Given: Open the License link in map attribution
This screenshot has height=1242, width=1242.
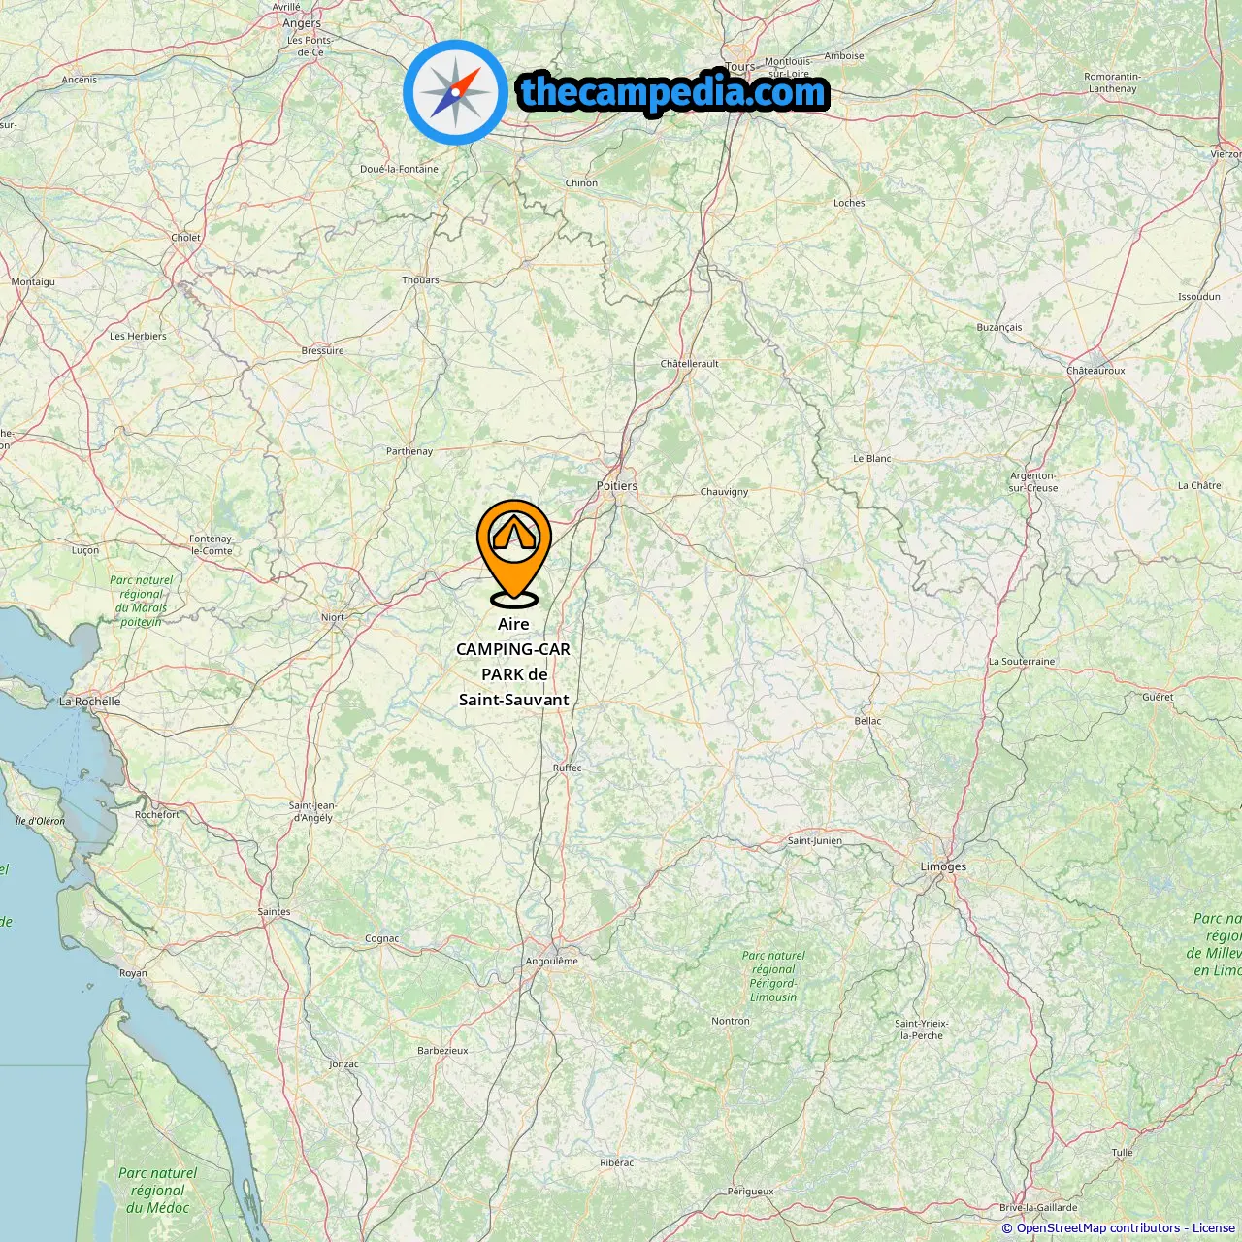Looking at the screenshot, I should (x=1214, y=1228).
